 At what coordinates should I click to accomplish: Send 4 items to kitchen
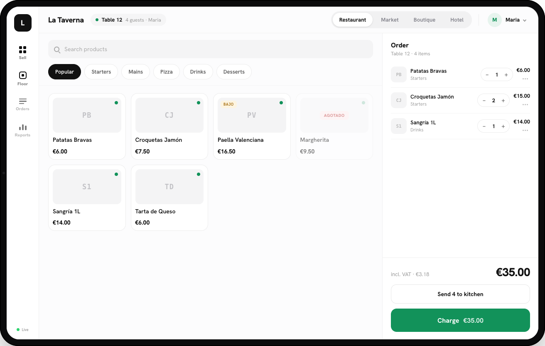click(x=460, y=294)
